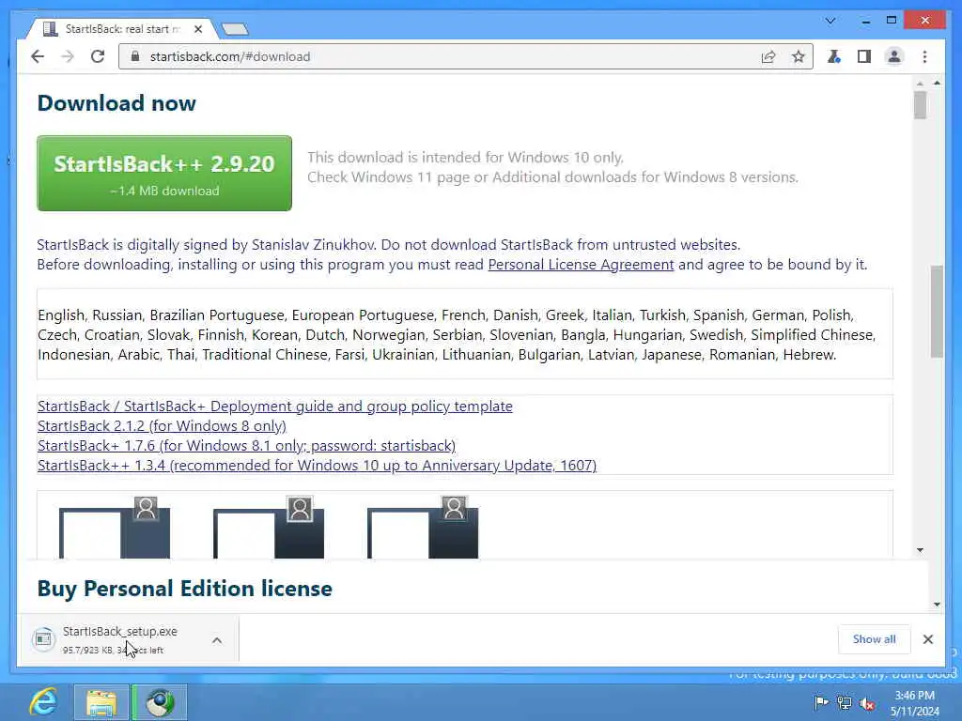Open StartIsBack++ 1.3.4 Anniversary Update link

[x=317, y=465]
